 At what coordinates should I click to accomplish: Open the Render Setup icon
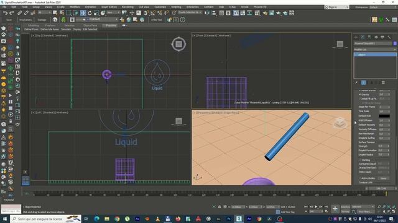coord(265,12)
